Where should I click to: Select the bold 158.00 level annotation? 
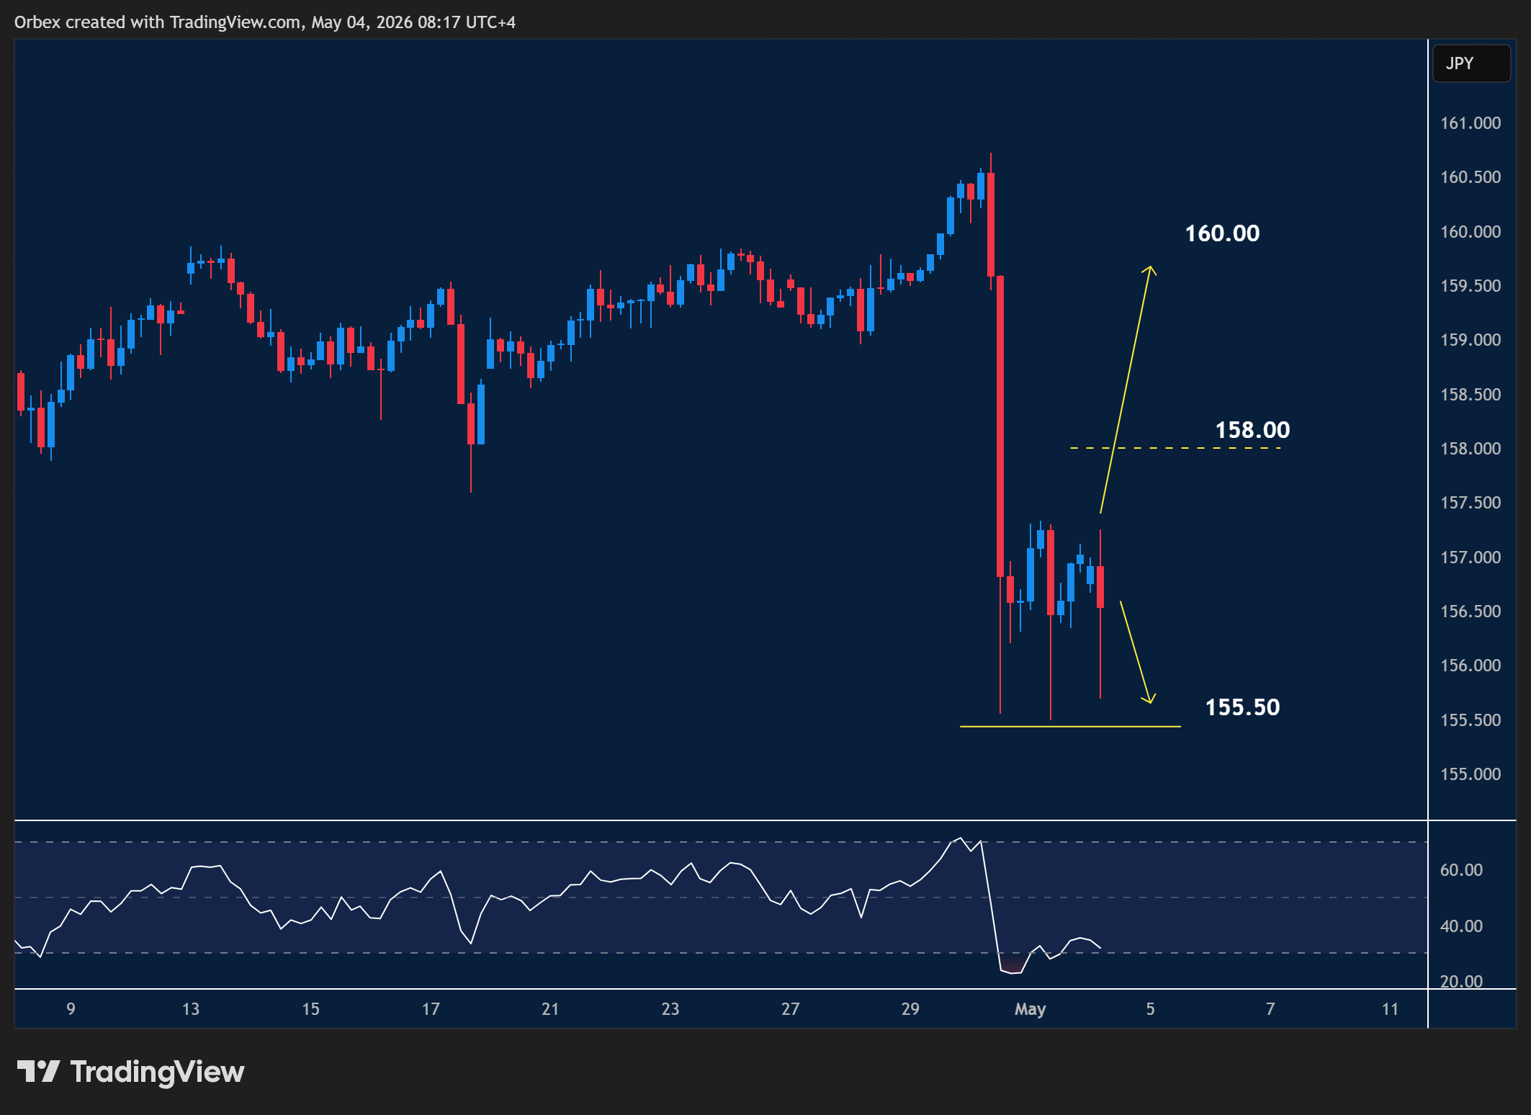pyautogui.click(x=1252, y=430)
